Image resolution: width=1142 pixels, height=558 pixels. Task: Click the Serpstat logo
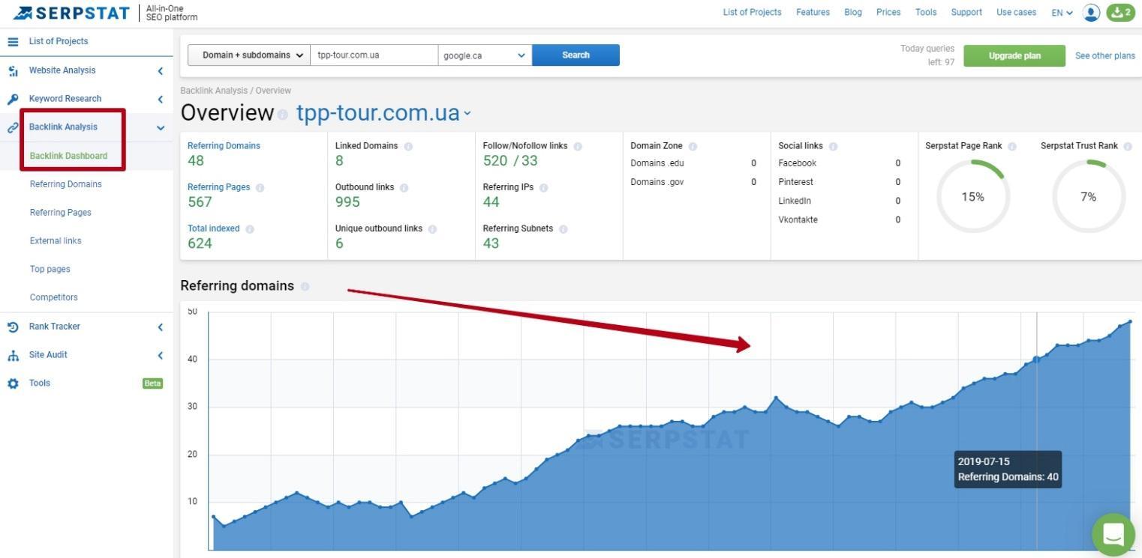[71, 13]
